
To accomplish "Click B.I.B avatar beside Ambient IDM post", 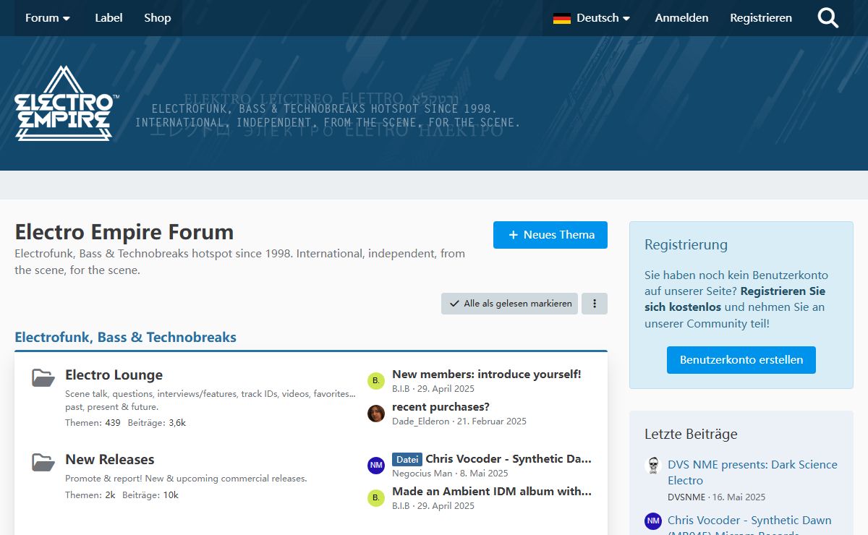I will [x=376, y=498].
